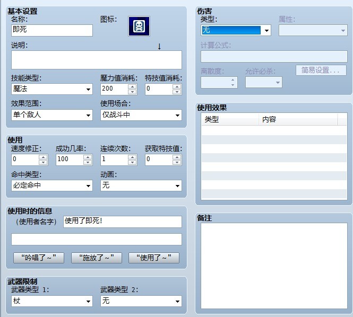Click the “吟唱了～” button

click(39, 258)
